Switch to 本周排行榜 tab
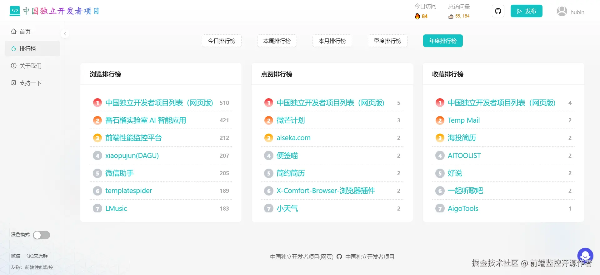 pos(277,41)
